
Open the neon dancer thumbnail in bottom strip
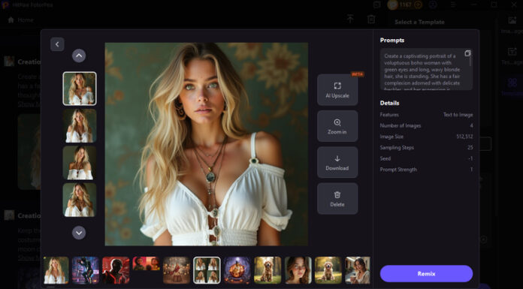coord(86,270)
